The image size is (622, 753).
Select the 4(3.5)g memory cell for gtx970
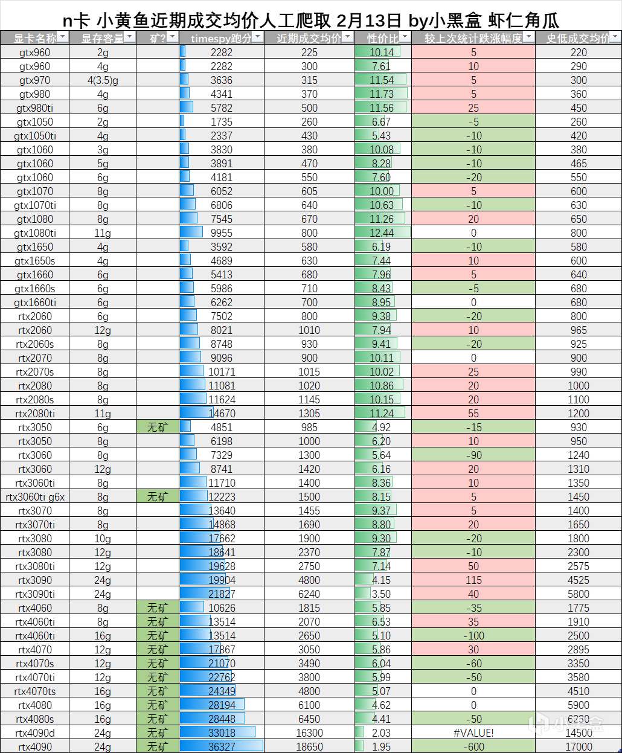[x=103, y=80]
